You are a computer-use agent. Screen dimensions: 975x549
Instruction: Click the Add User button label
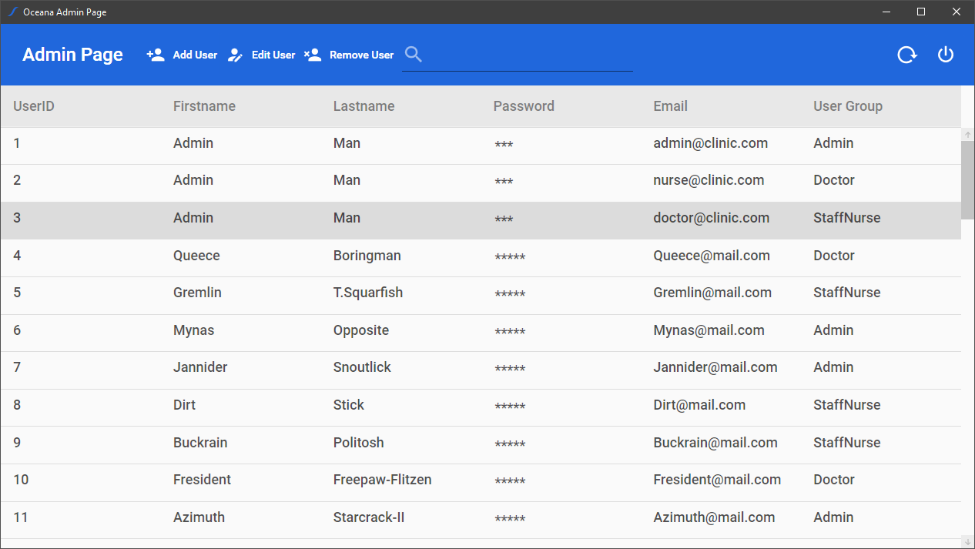pos(195,55)
